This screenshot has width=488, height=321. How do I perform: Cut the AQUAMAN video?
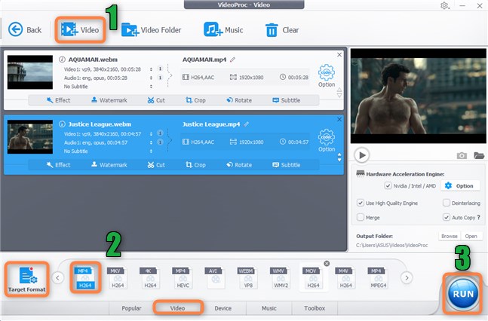point(156,100)
